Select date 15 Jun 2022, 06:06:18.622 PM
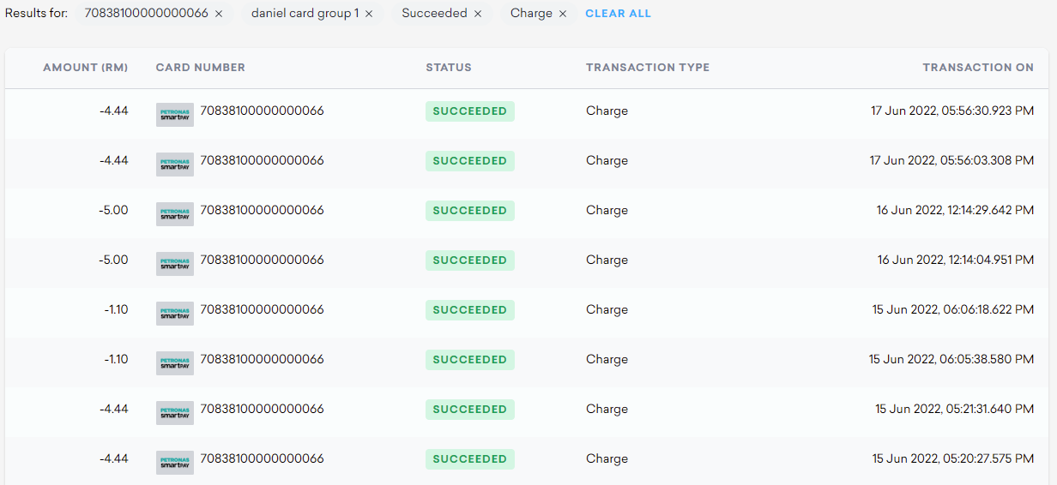Image resolution: width=1057 pixels, height=485 pixels. pos(953,310)
